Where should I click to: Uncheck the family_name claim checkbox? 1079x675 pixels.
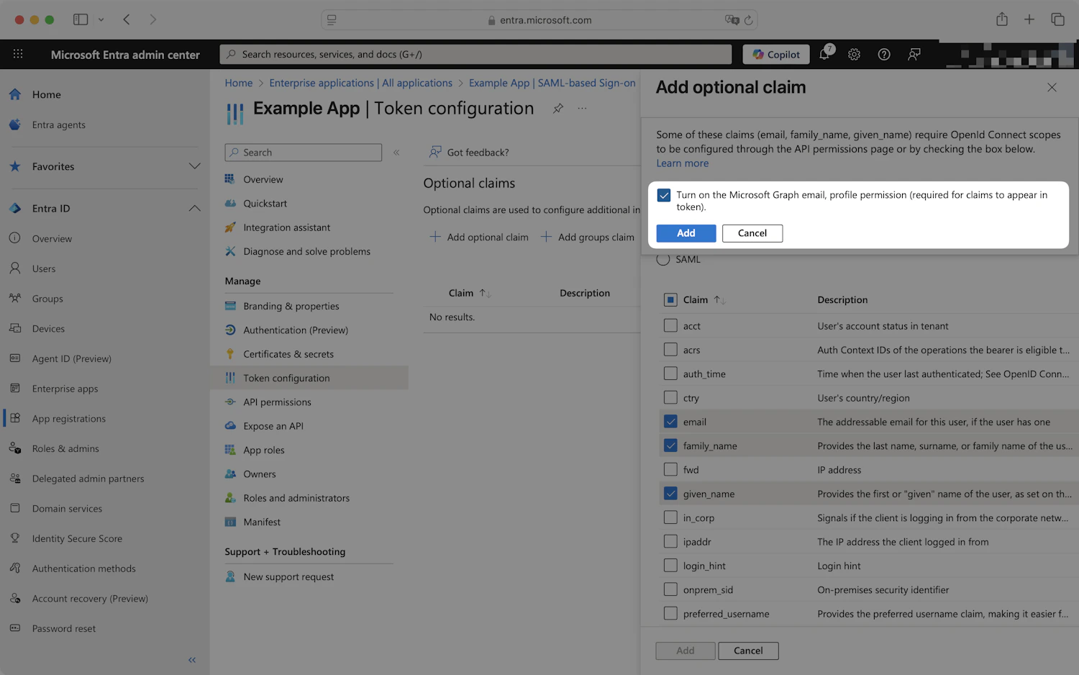(x=670, y=445)
